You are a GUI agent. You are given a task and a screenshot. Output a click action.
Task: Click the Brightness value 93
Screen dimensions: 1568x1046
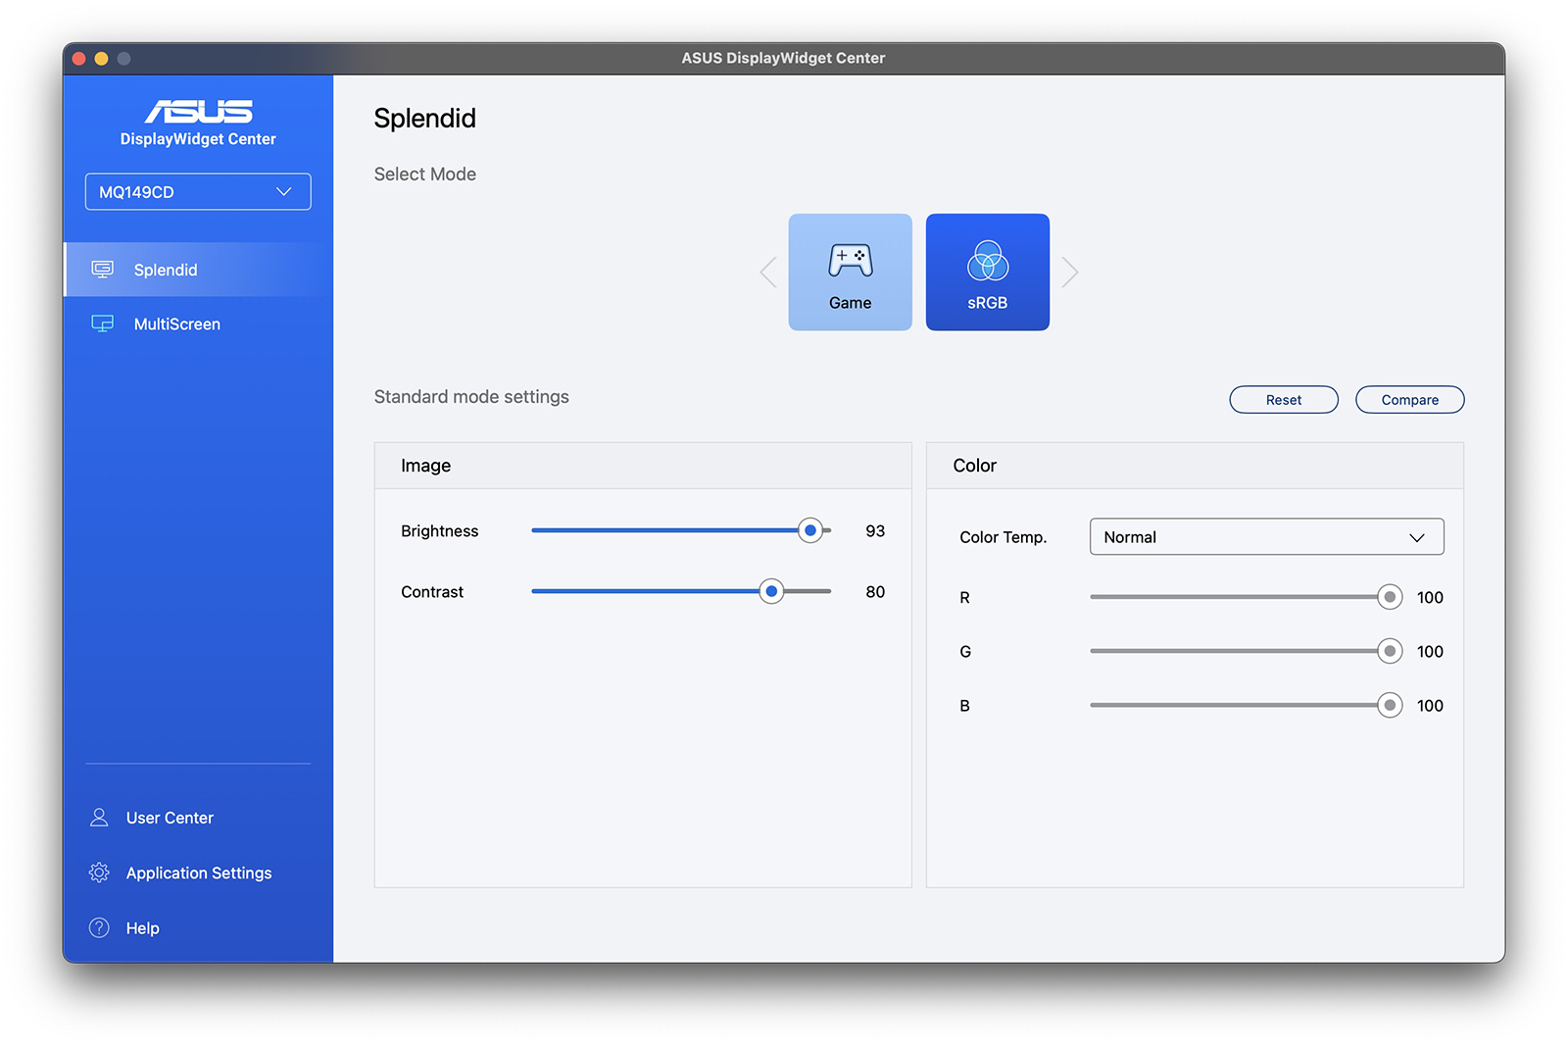pyautogui.click(x=875, y=531)
